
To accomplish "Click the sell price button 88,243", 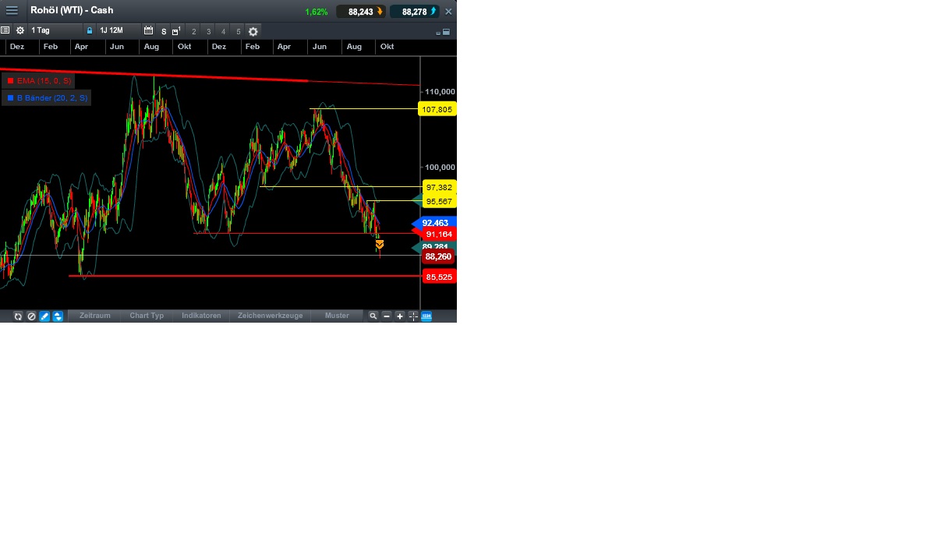I will click(x=359, y=11).
